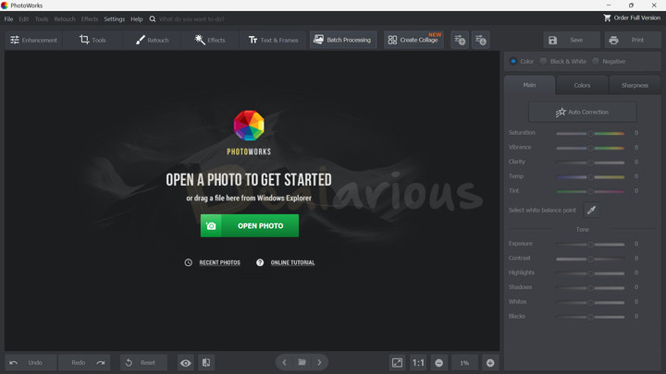Select Negative mode
Screen dimensions: 666x374
(596, 61)
